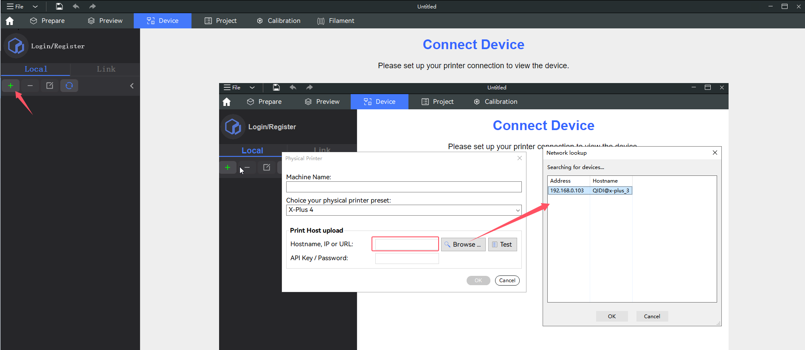Expand the dropdown arrow next to the File menu

coord(35,6)
